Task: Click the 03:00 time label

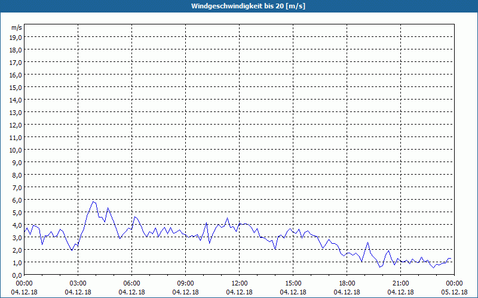Action: tap(78, 284)
